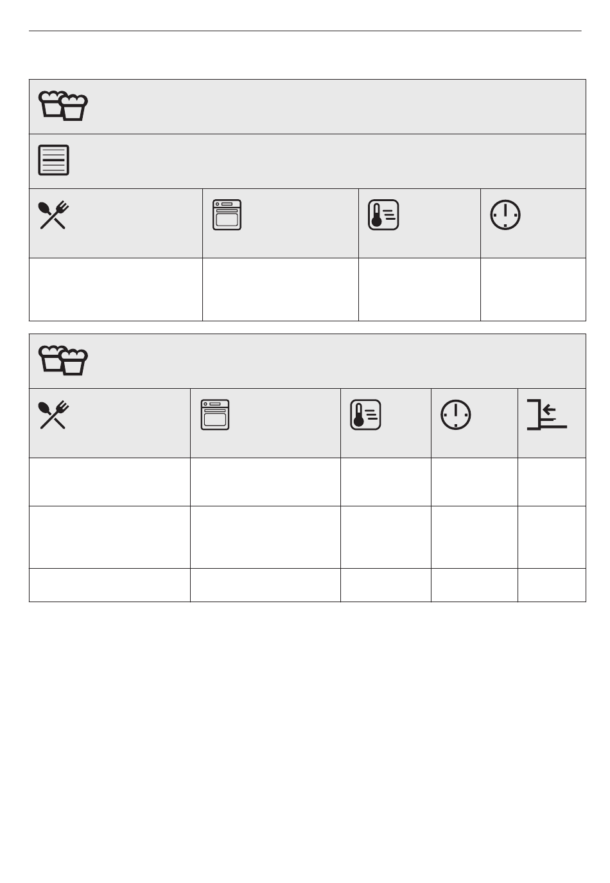
Task: Click bottom row cell under second table's spoon-fork icon
Action: click(110, 585)
